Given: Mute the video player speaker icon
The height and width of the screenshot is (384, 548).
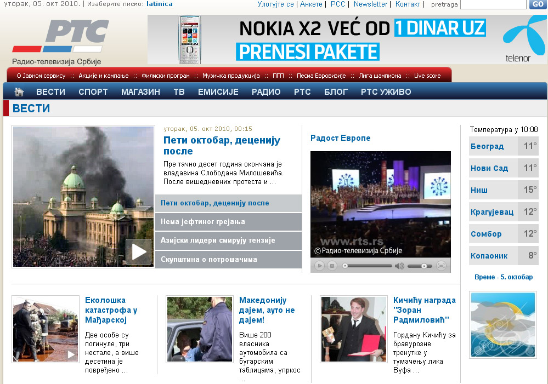Looking at the screenshot, I should click(399, 266).
